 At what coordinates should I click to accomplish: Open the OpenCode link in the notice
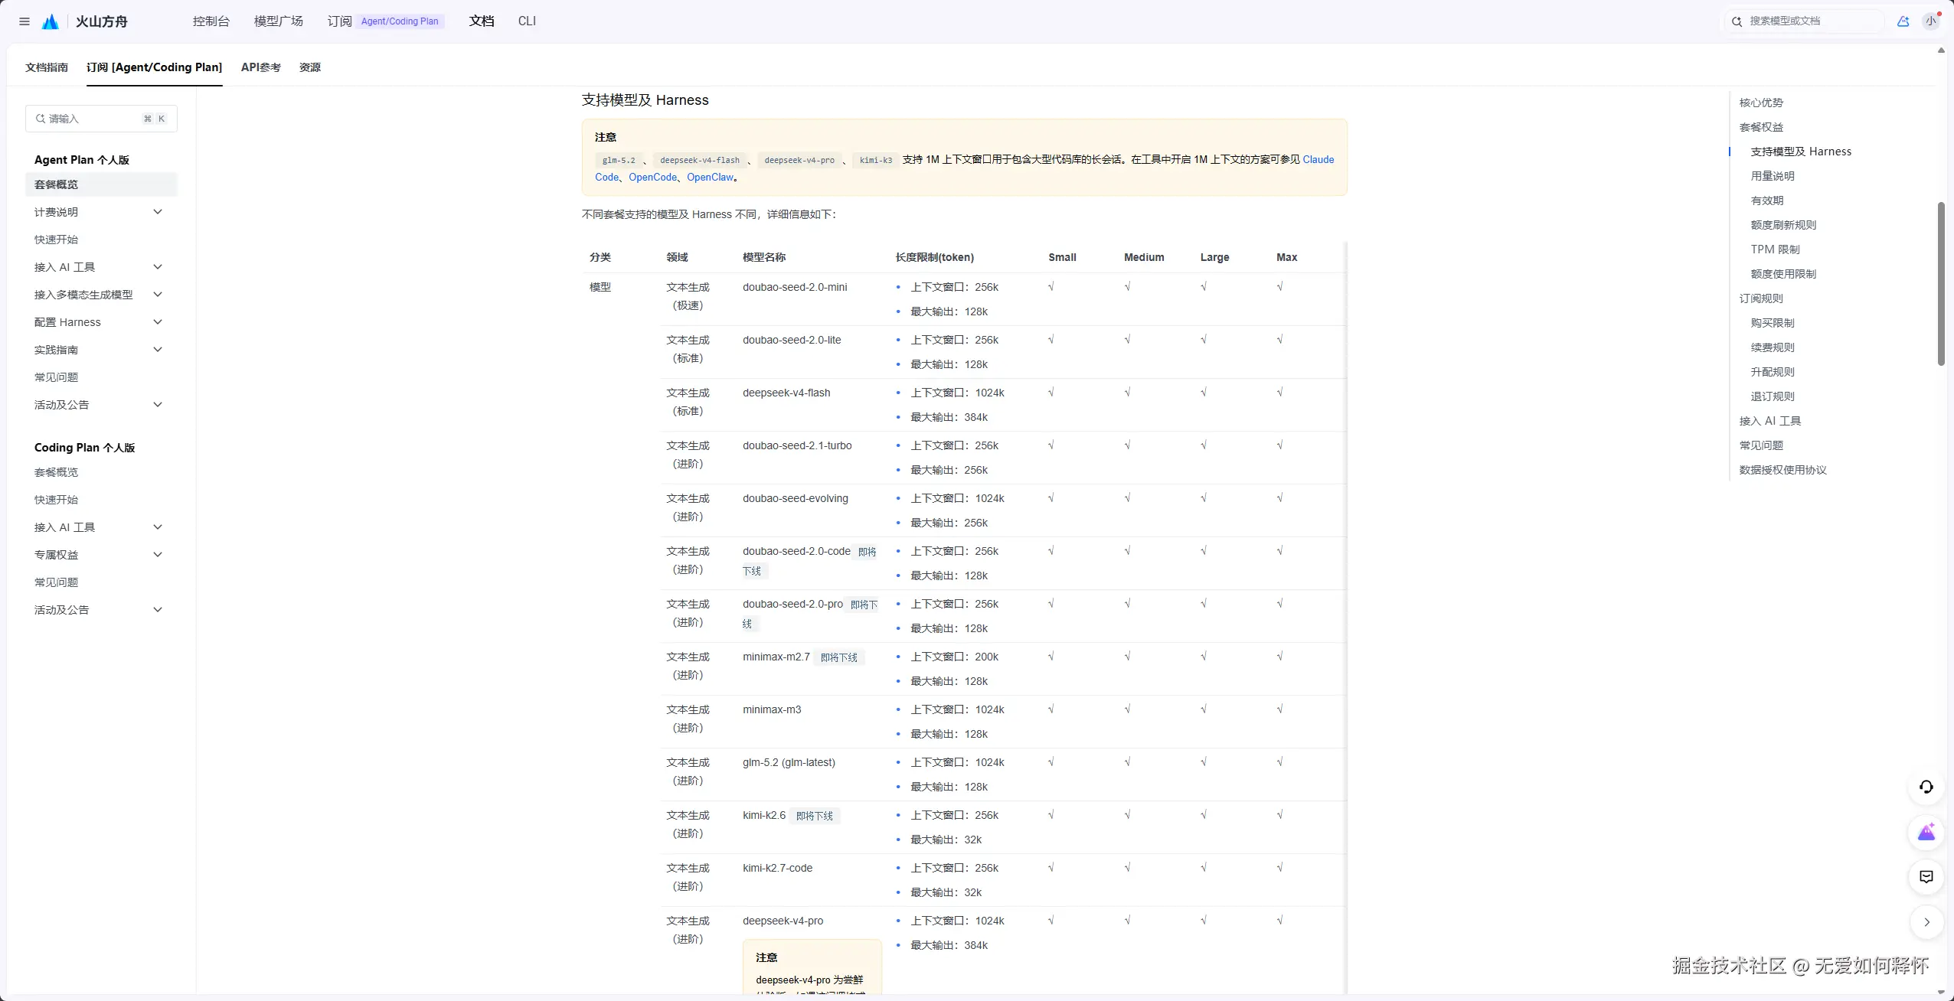coord(653,178)
